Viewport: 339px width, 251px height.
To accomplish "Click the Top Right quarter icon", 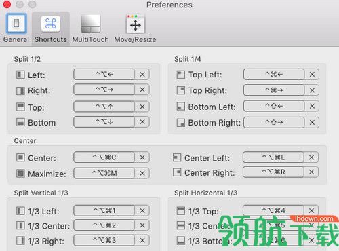I will [x=180, y=90].
